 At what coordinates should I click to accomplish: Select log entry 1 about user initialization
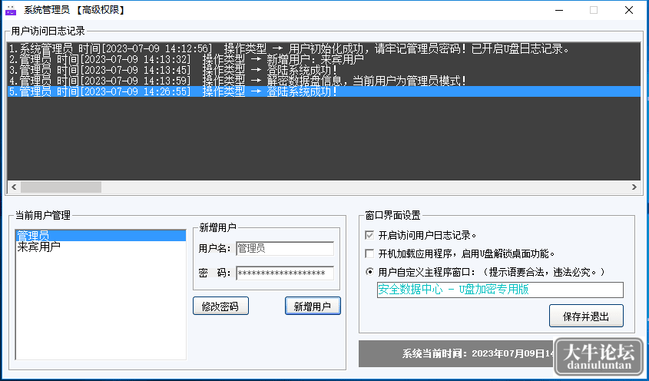click(323, 49)
